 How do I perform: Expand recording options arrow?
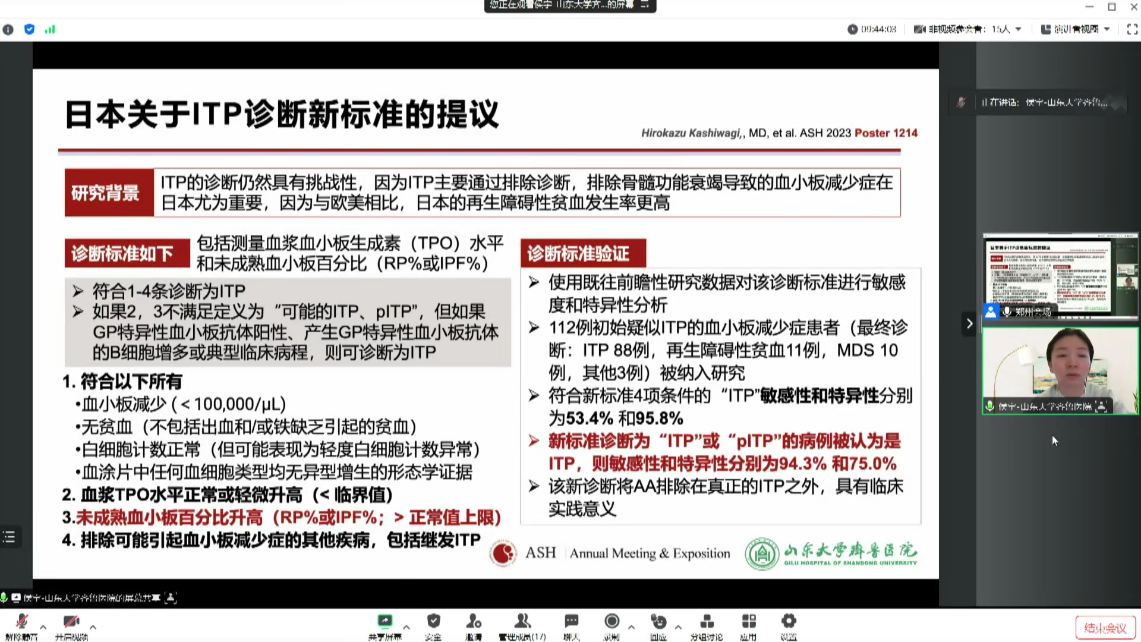pos(631,627)
